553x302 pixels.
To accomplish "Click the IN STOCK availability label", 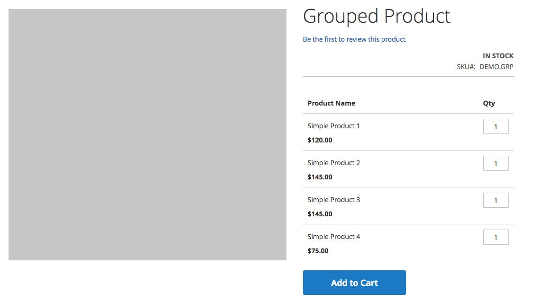I will click(x=498, y=56).
